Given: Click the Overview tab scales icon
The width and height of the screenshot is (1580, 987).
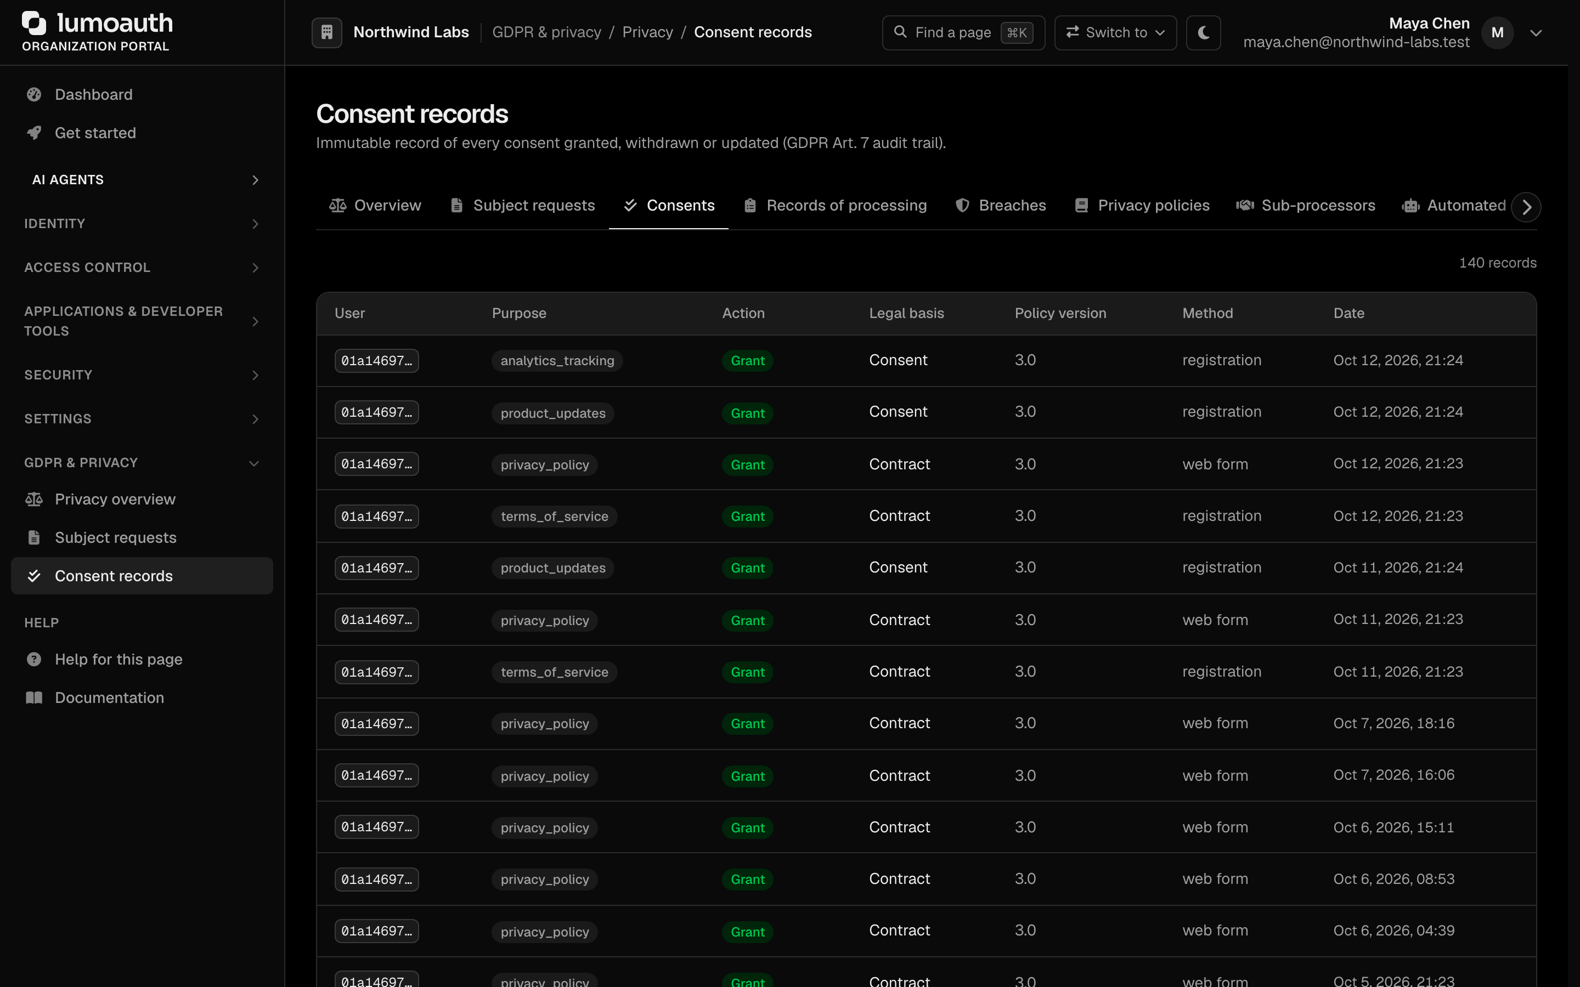Looking at the screenshot, I should click(337, 206).
